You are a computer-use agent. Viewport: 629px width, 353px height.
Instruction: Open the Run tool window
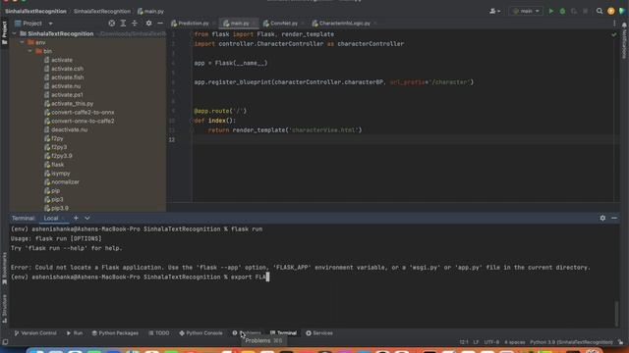[75, 333]
